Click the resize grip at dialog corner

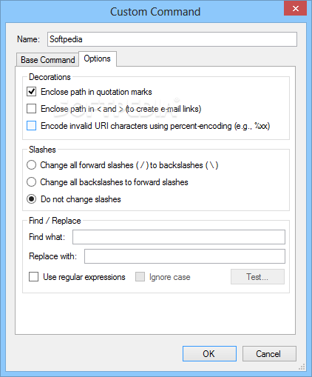tap(302, 367)
